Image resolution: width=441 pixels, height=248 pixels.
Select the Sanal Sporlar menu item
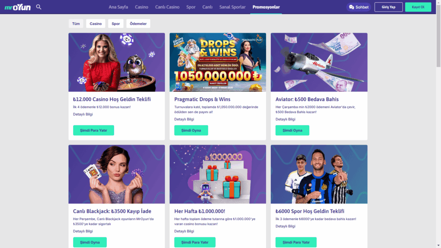[232, 7]
